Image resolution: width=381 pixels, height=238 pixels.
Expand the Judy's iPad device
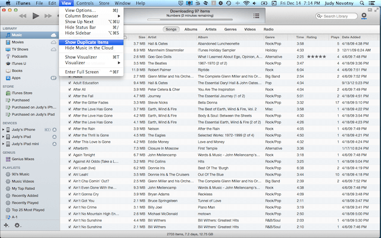(3, 137)
